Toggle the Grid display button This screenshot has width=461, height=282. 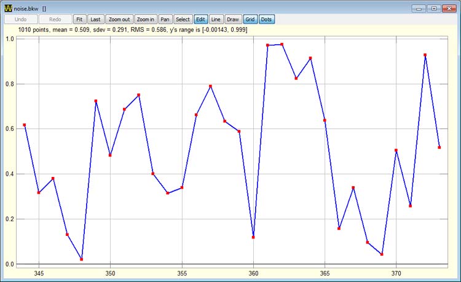click(250, 20)
